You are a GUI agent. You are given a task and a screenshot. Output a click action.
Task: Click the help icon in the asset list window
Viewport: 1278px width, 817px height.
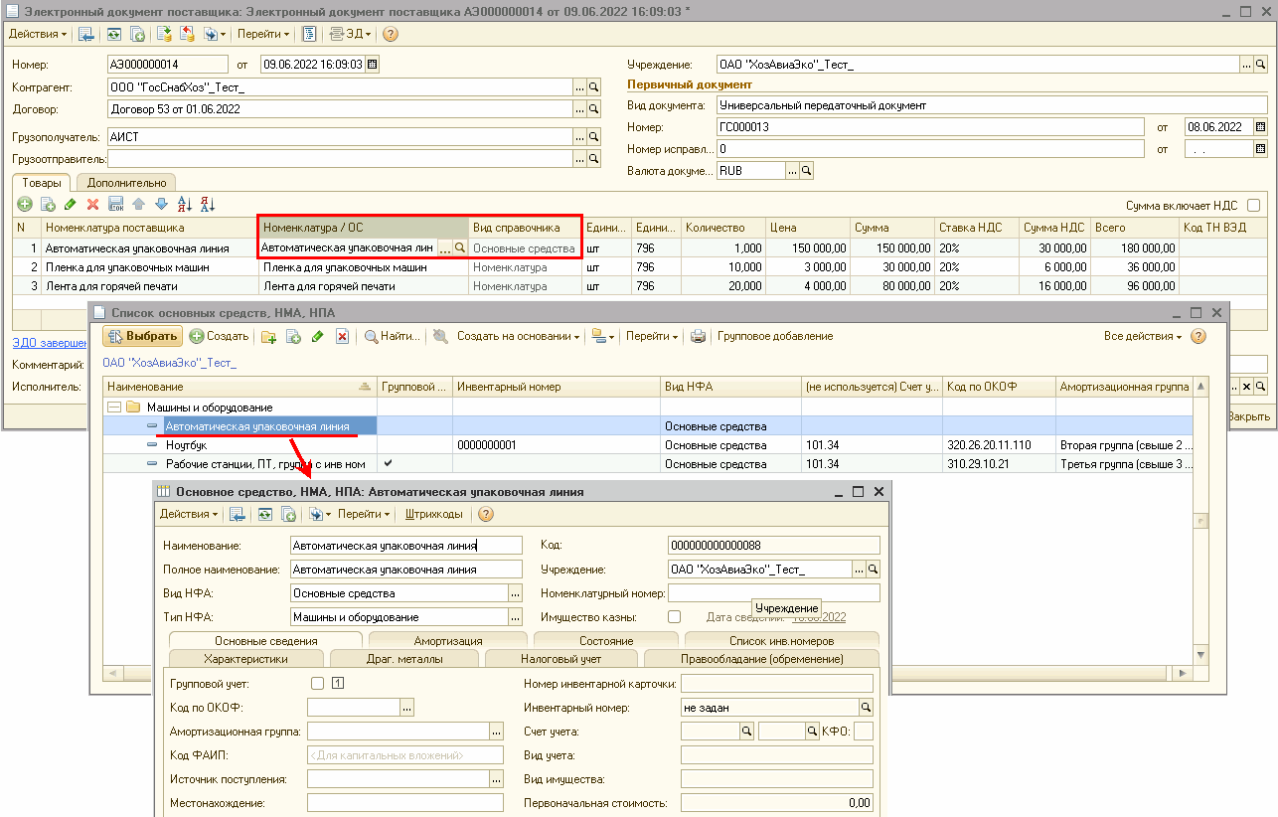[1199, 337]
